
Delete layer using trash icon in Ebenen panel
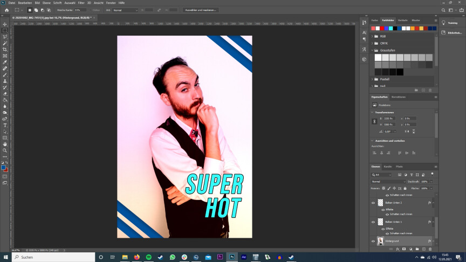pos(430,249)
